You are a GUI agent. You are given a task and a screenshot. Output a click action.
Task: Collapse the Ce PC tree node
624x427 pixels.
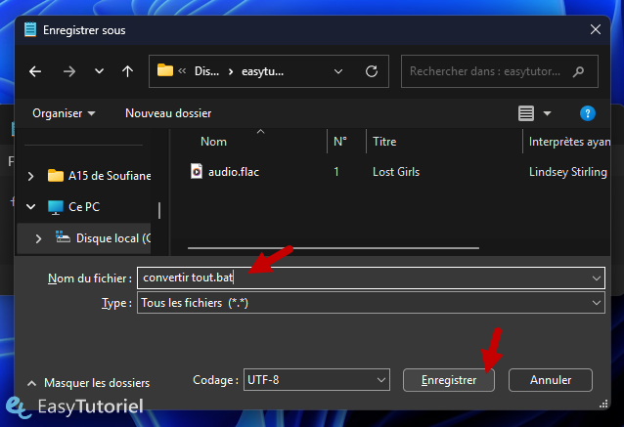[x=31, y=207]
